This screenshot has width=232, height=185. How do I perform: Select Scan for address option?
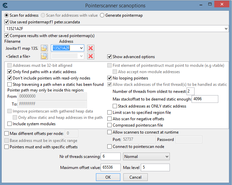[x=7, y=15]
